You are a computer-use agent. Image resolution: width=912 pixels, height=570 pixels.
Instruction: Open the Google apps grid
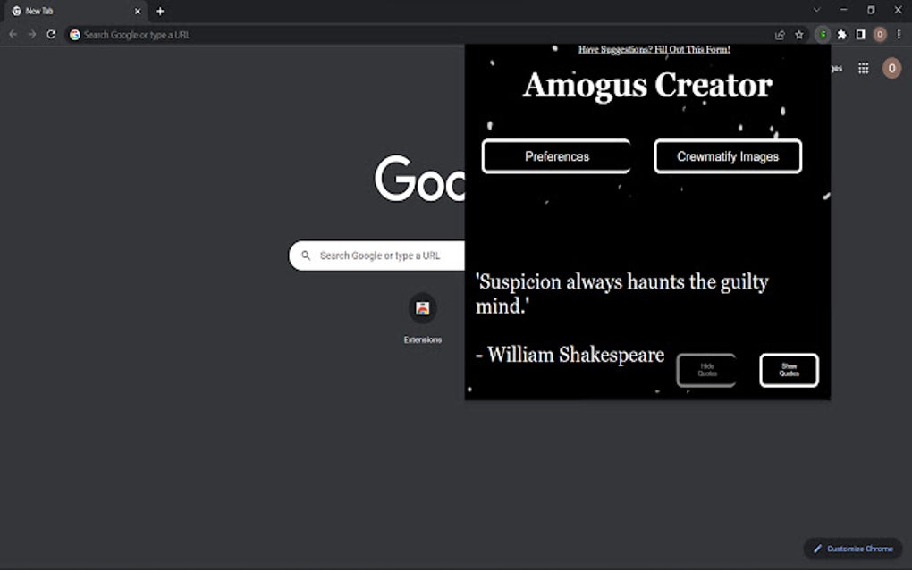(x=864, y=68)
